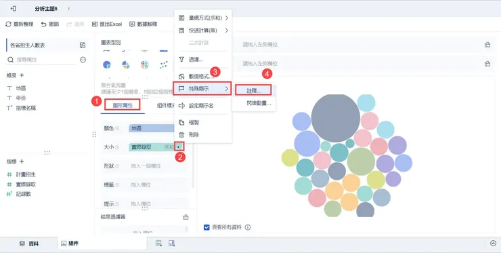Choose the rose chart type icon
Image resolution: width=501 pixels, height=253 pixels.
pyautogui.click(x=125, y=65)
